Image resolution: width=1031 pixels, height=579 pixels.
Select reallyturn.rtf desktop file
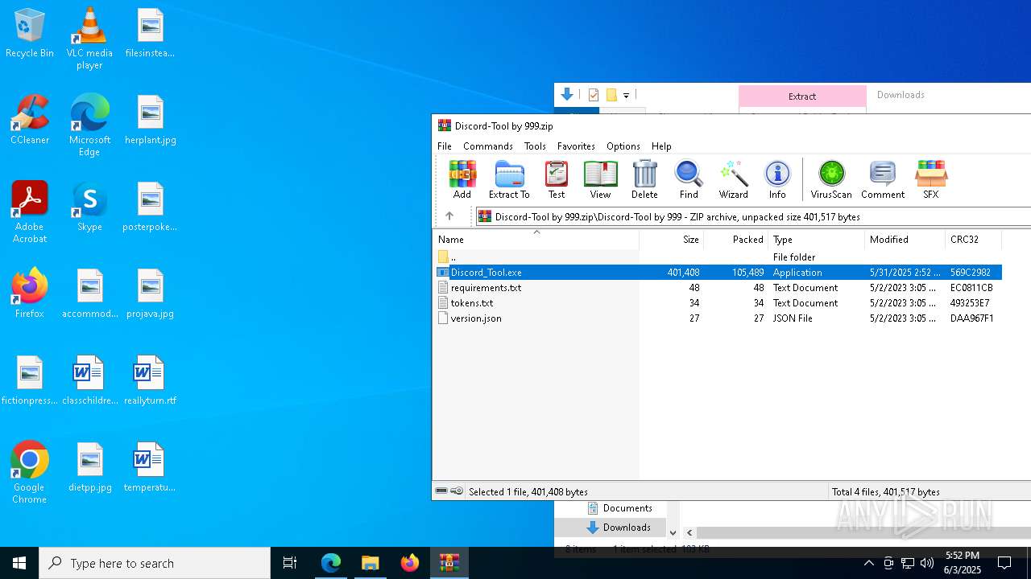tap(150, 380)
